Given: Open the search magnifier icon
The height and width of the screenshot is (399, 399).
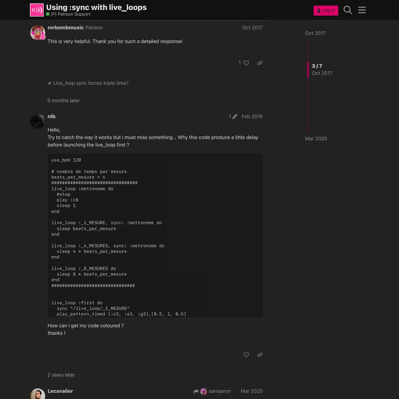Looking at the screenshot, I should 348,10.
